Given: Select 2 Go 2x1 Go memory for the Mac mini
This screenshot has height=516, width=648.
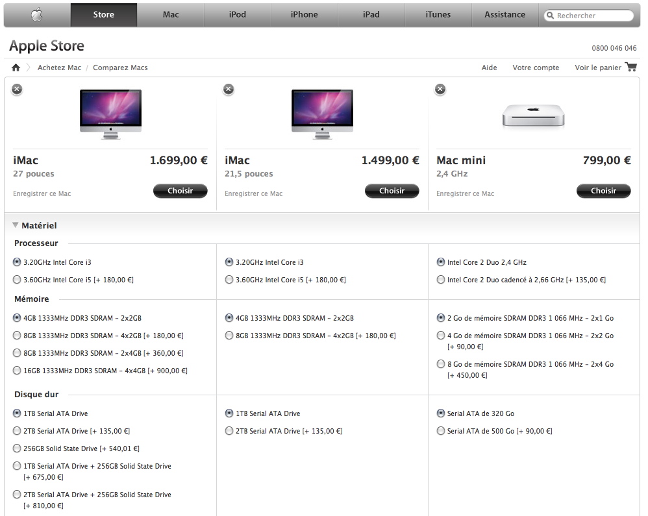Looking at the screenshot, I should point(440,318).
